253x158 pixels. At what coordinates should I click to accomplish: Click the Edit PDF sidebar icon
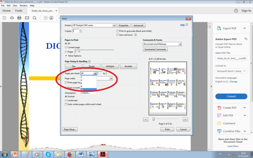[219, 116]
